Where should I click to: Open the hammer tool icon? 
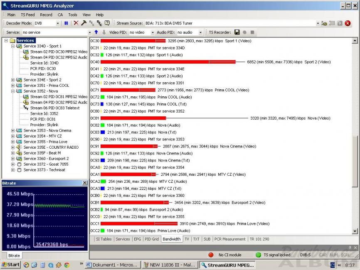point(84,23)
